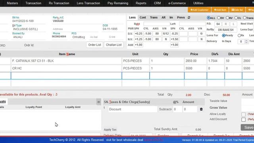The width and height of the screenshot is (254, 143).
Task: Switch to the Lens tab
Action: (x=132, y=17)
